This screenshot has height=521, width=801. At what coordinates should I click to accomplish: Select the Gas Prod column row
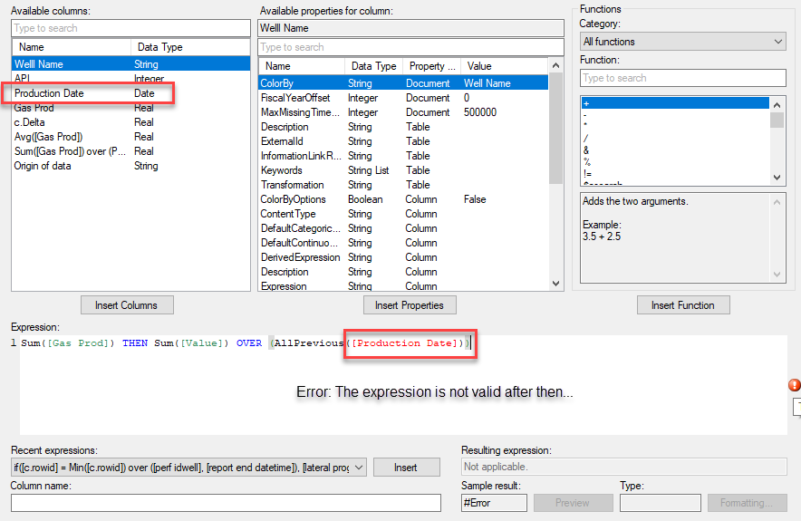tap(130, 108)
